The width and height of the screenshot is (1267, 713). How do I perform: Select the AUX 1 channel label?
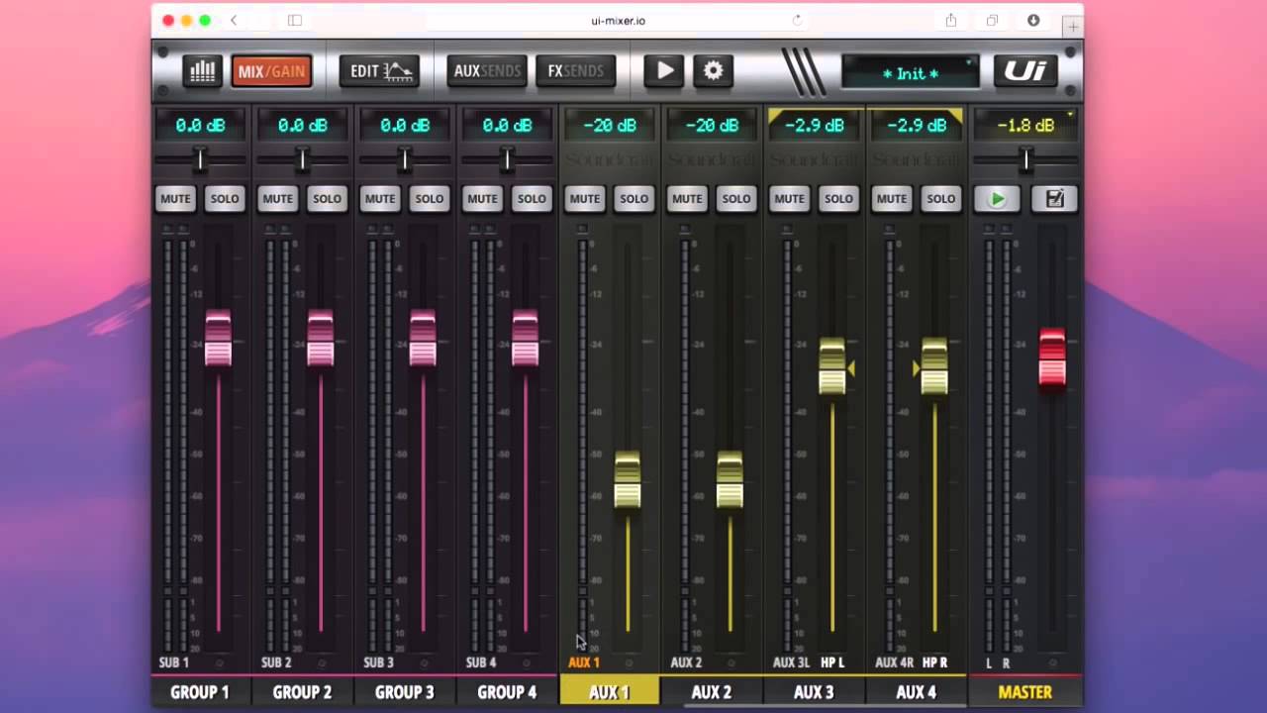coord(609,692)
